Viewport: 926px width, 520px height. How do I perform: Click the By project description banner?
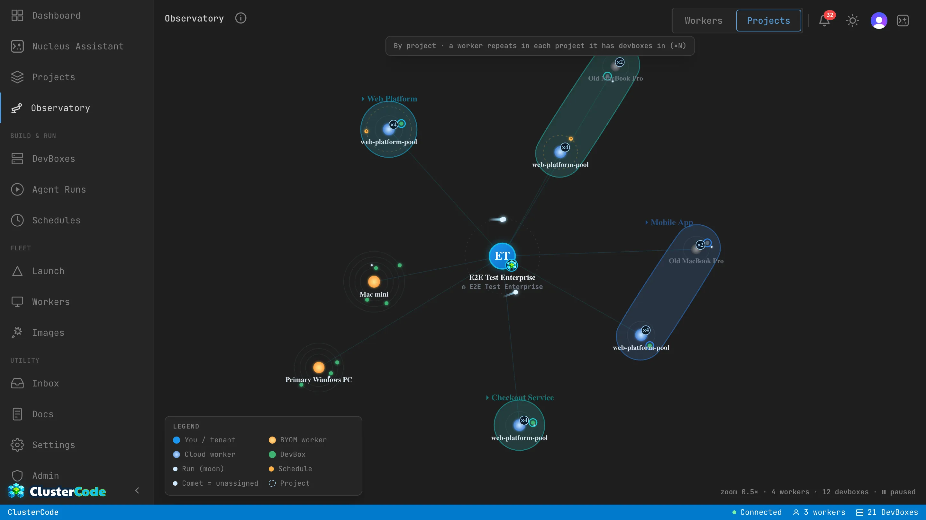click(540, 46)
